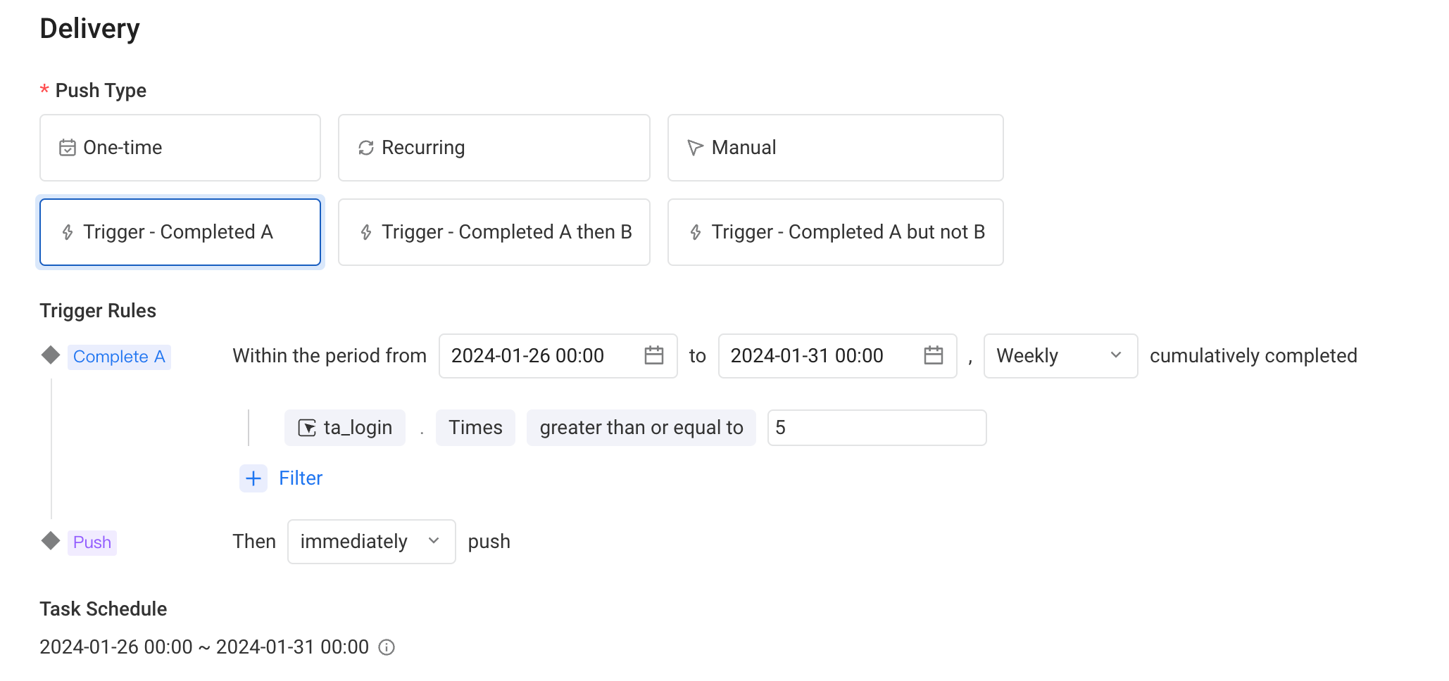Viewport: 1449px width, 681px height.
Task: Click the Complete A tag
Action: (119, 357)
